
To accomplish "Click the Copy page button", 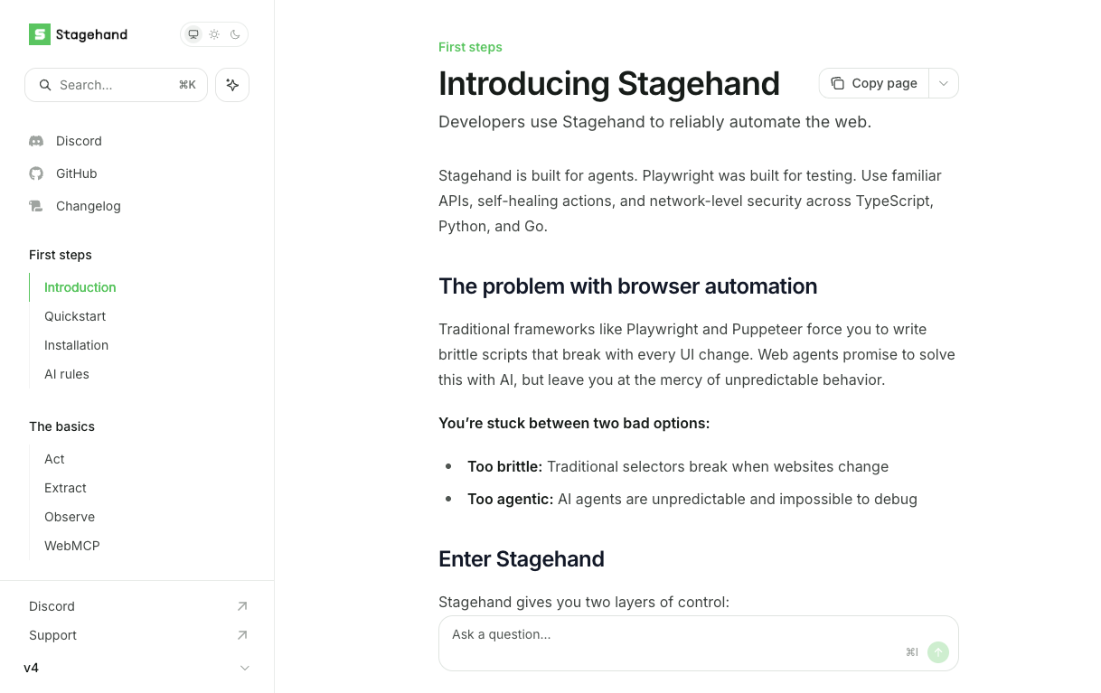I will click(x=874, y=83).
